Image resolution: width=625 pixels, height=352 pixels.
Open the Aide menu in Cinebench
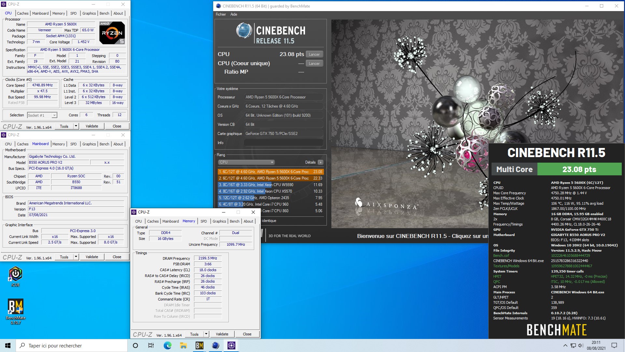234,14
